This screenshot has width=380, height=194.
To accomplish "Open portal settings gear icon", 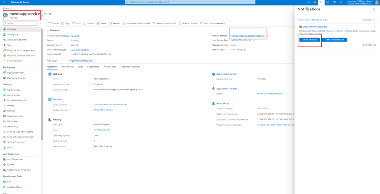I will coord(328,2).
